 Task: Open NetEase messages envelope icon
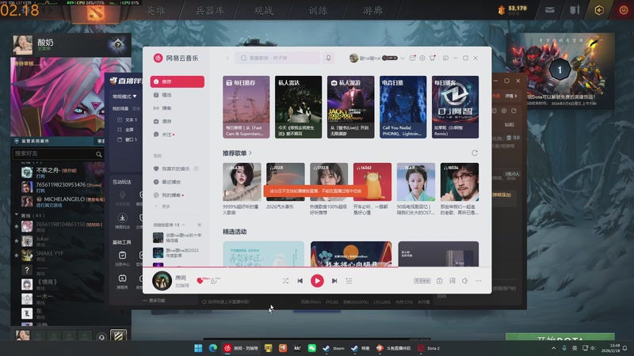tap(412, 58)
